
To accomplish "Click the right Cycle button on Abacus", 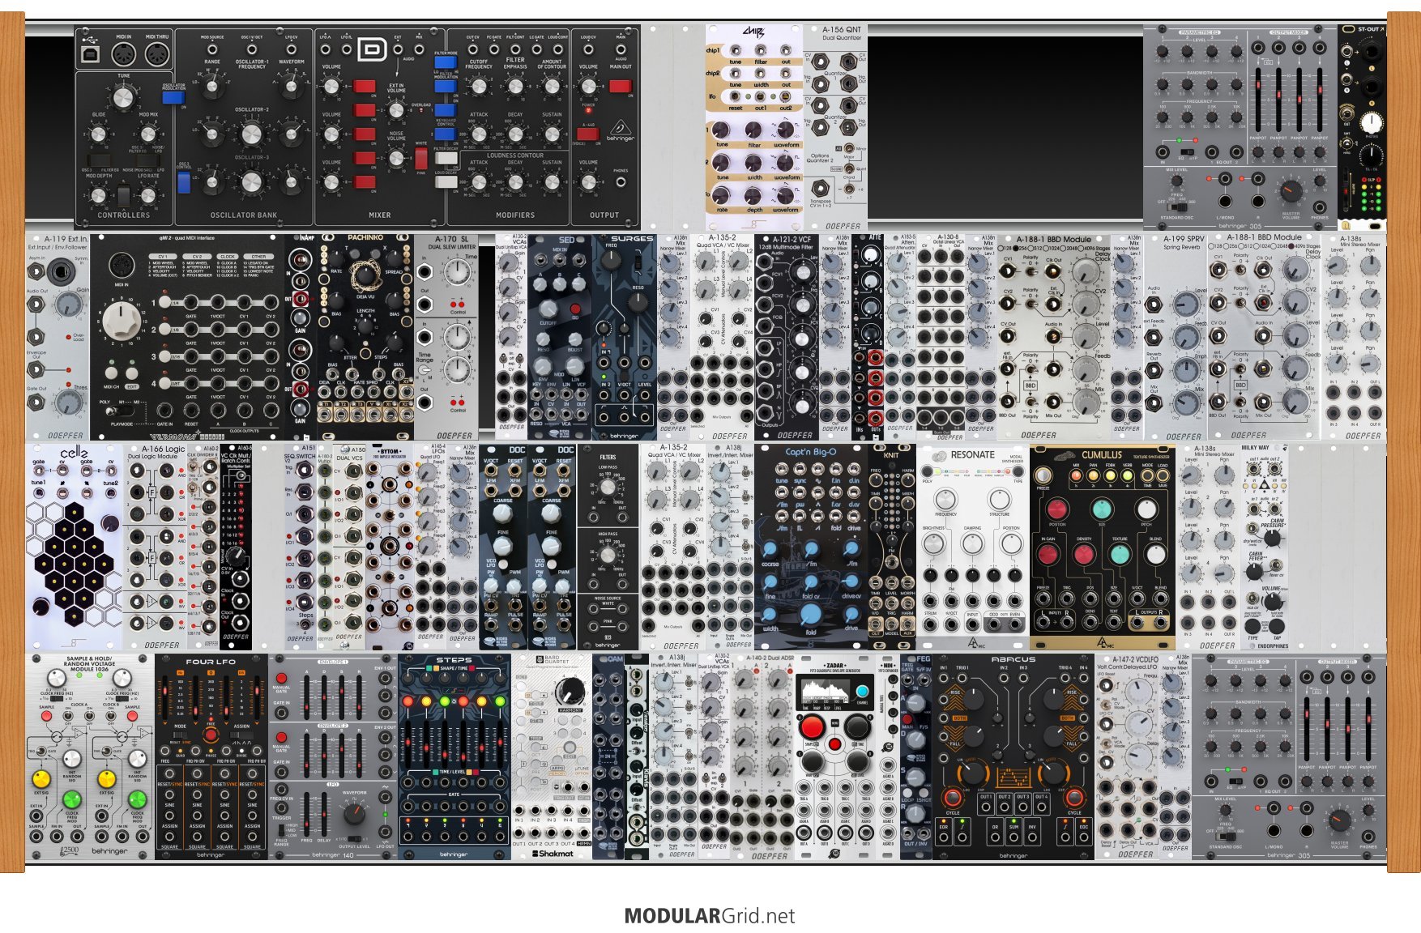I will coord(1074,799).
